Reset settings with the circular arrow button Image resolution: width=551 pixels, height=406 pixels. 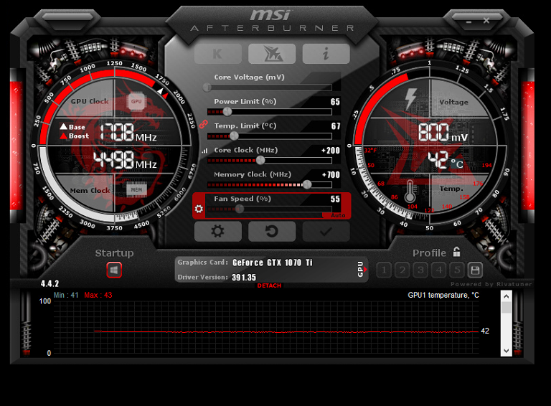point(272,232)
